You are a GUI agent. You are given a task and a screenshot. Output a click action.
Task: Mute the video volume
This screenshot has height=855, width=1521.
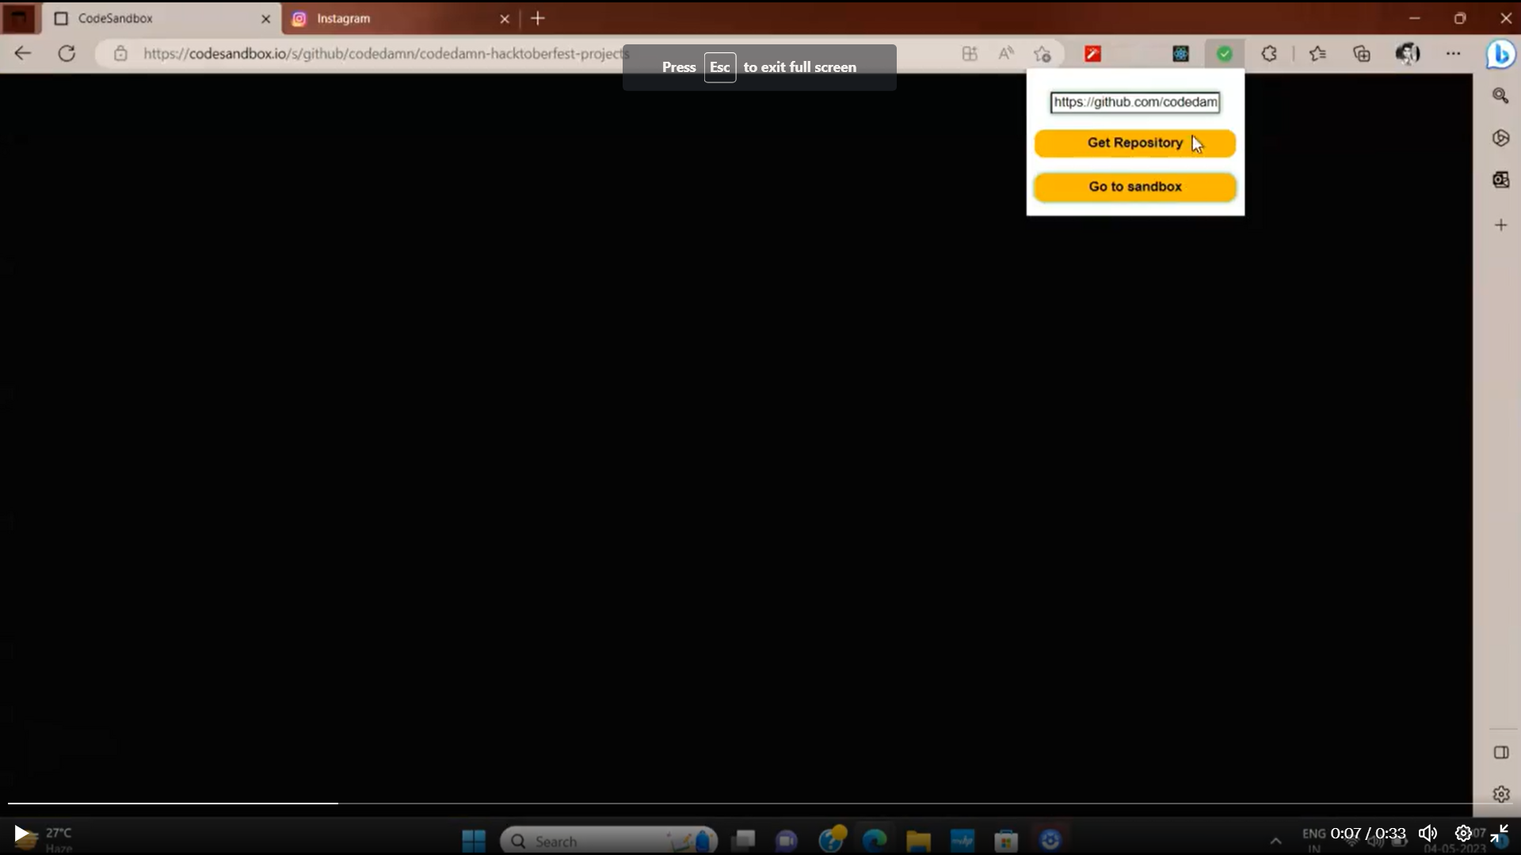pos(1428,834)
